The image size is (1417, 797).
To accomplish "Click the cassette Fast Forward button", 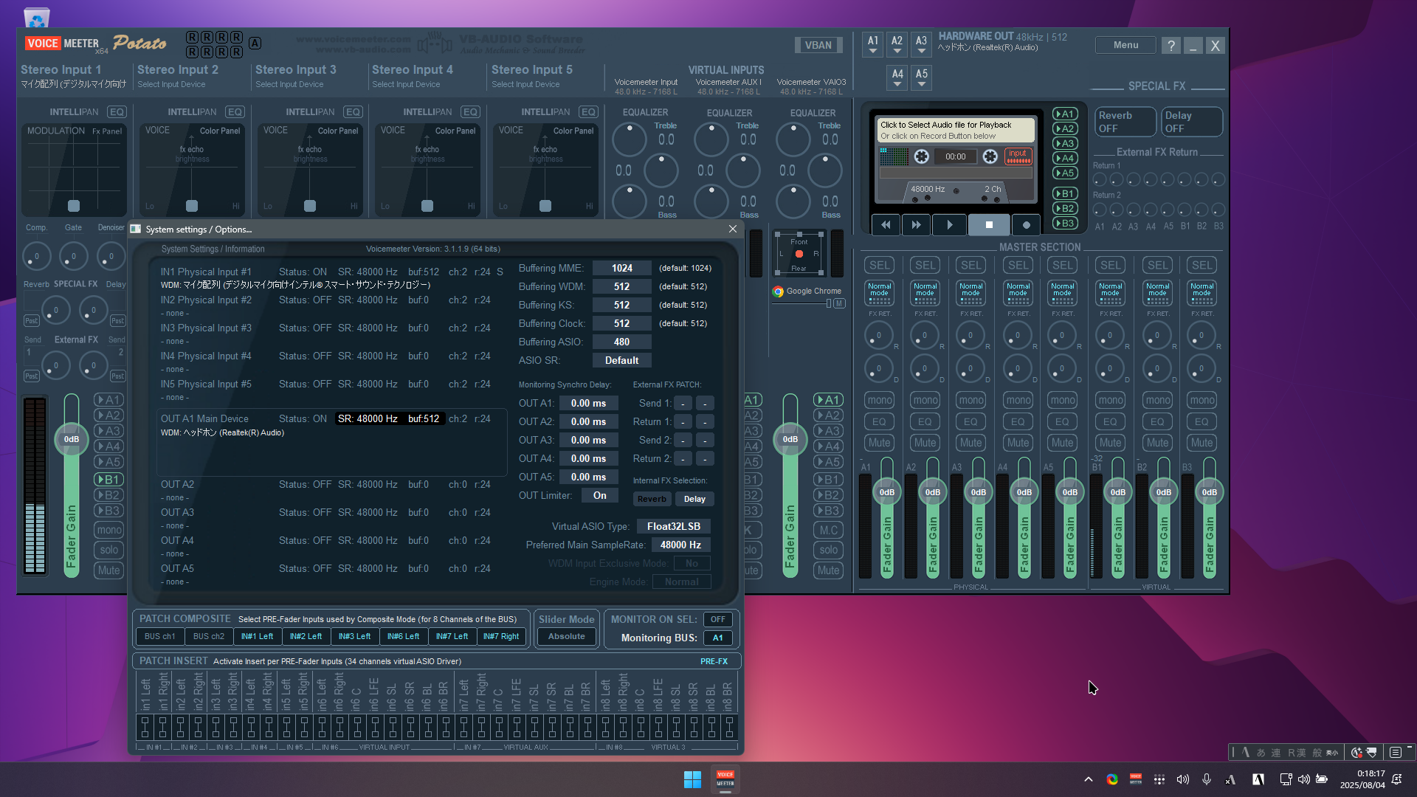I will 916,225.
